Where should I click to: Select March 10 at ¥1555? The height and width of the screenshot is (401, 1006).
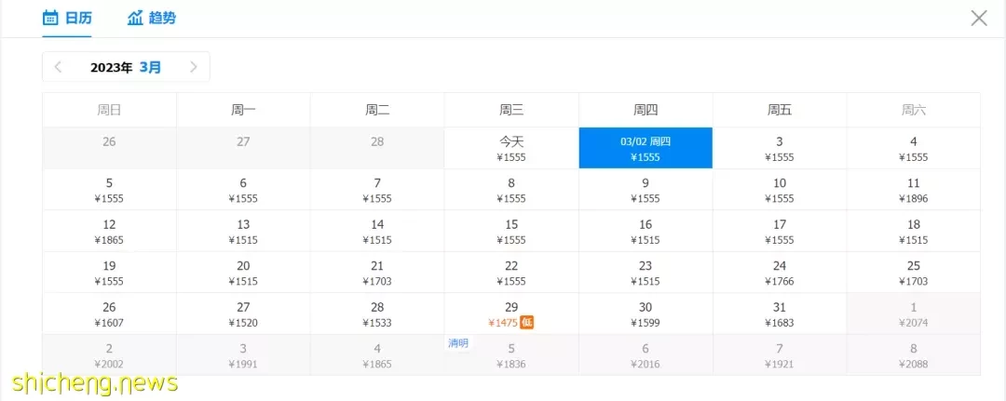click(780, 190)
